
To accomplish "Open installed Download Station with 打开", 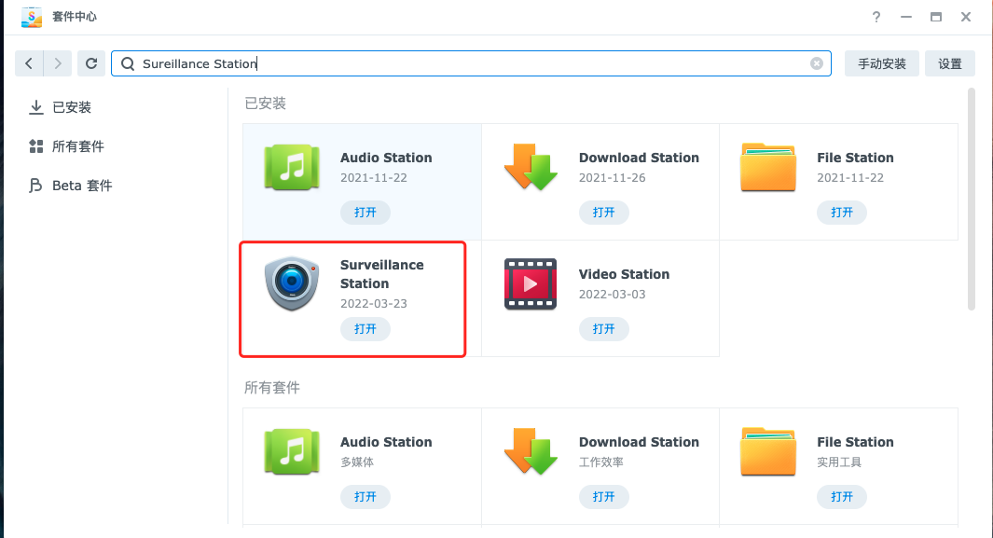I will pyautogui.click(x=603, y=213).
